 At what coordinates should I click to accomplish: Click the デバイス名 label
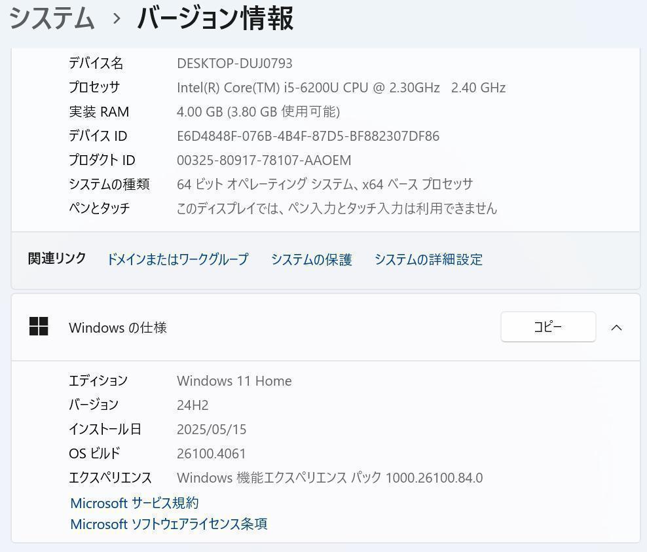click(96, 63)
